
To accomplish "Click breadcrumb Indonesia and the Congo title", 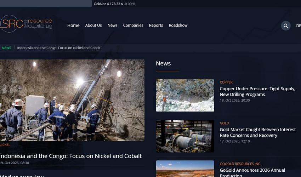I will (59, 48).
